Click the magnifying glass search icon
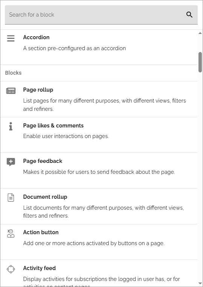This screenshot has width=203, height=287. (189, 15)
